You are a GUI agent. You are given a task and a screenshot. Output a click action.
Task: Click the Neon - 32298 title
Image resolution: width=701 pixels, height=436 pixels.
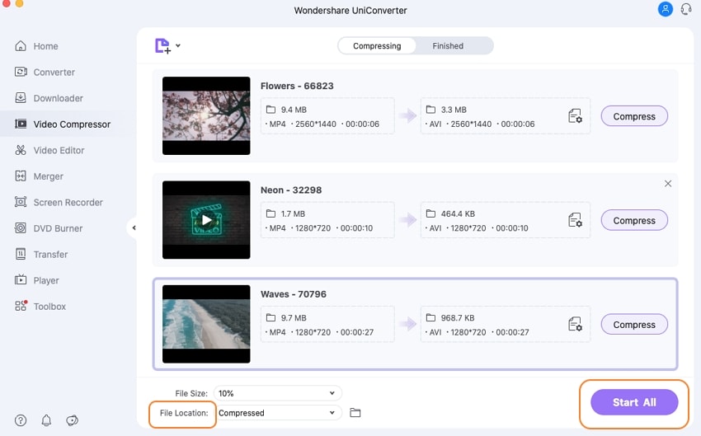[291, 190]
